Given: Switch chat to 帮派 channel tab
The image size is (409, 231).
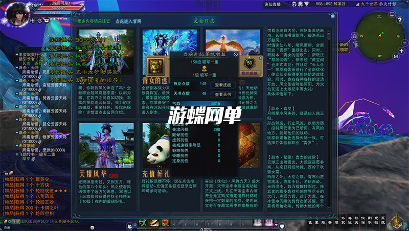Looking at the screenshot, I should click(41, 222).
